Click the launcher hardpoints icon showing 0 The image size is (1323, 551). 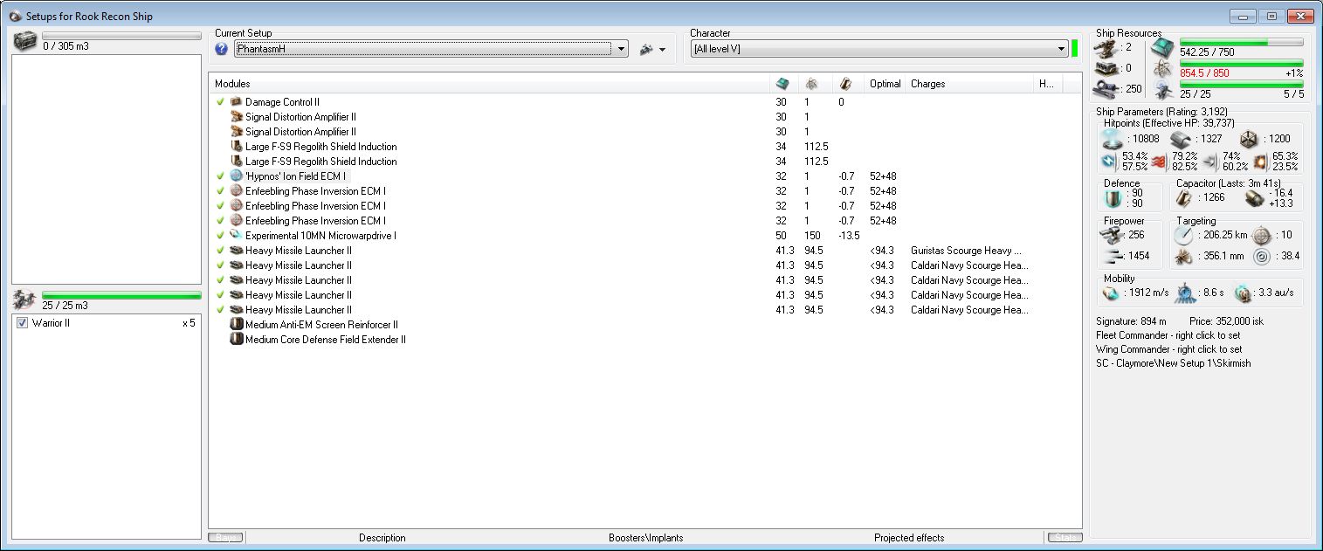[x=1106, y=67]
